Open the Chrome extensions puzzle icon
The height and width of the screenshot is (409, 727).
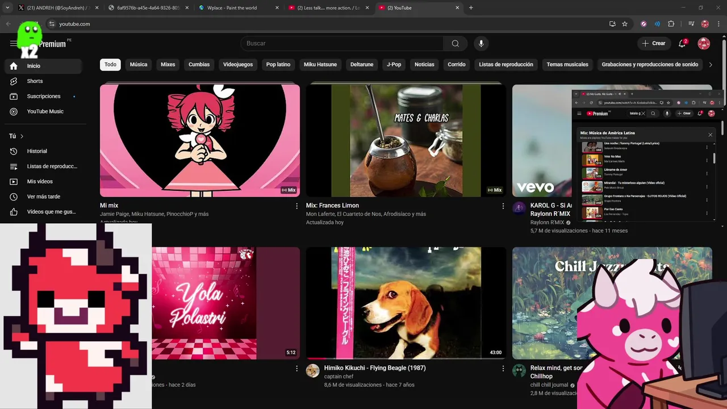coord(671,24)
